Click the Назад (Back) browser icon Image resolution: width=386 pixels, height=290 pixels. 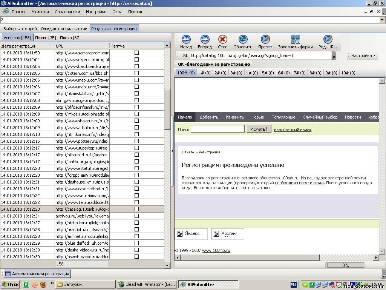[x=186, y=39]
